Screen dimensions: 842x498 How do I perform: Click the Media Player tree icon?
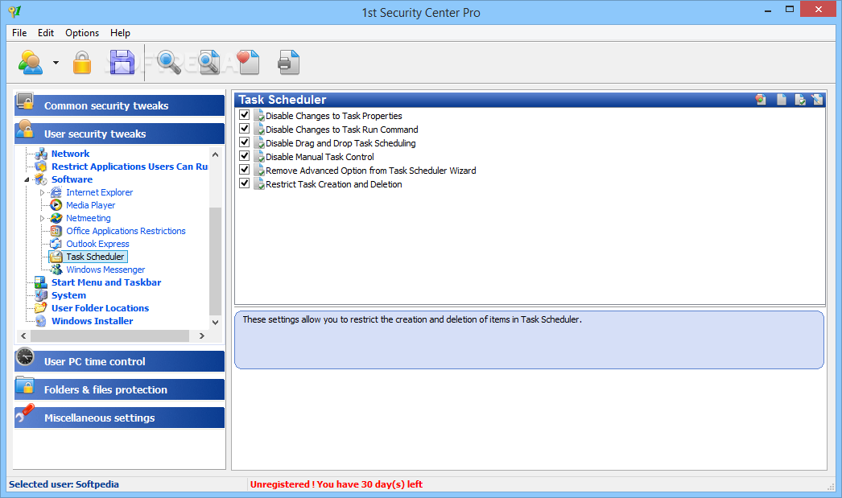coord(56,205)
